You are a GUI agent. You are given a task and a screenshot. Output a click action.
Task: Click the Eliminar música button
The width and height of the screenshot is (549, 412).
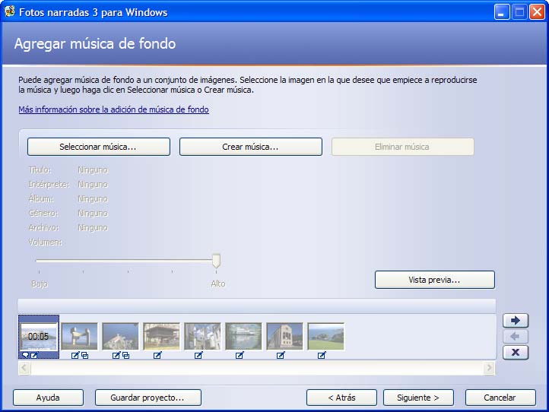(x=403, y=147)
